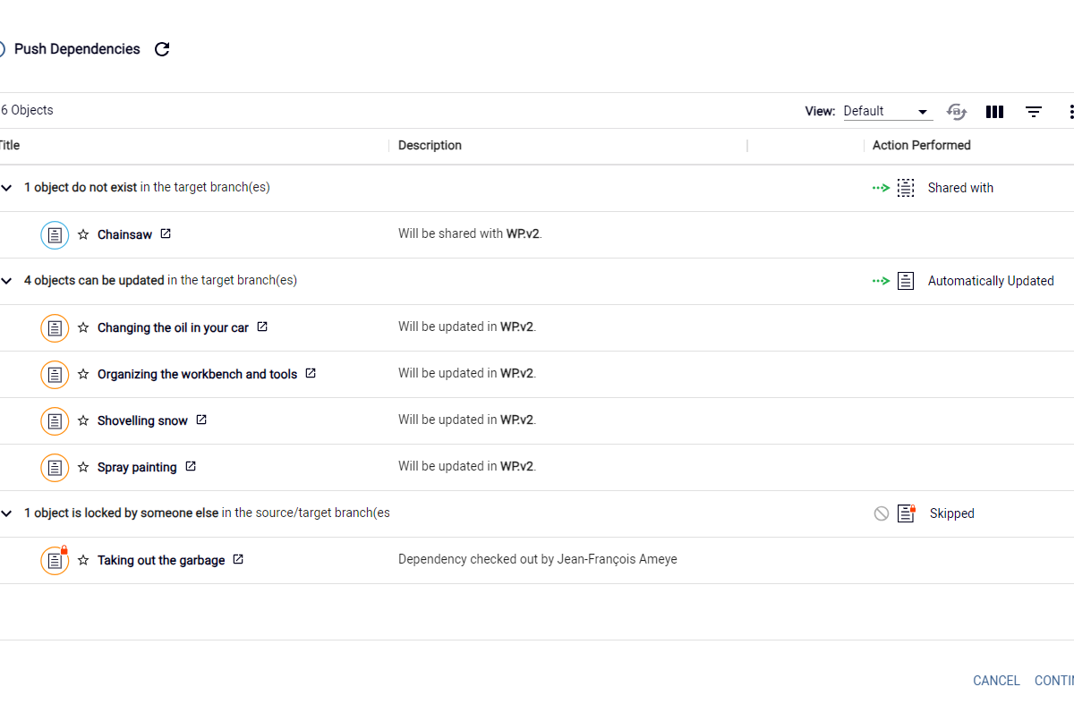
Task: Open the View dropdown set to Default
Action: coord(888,111)
